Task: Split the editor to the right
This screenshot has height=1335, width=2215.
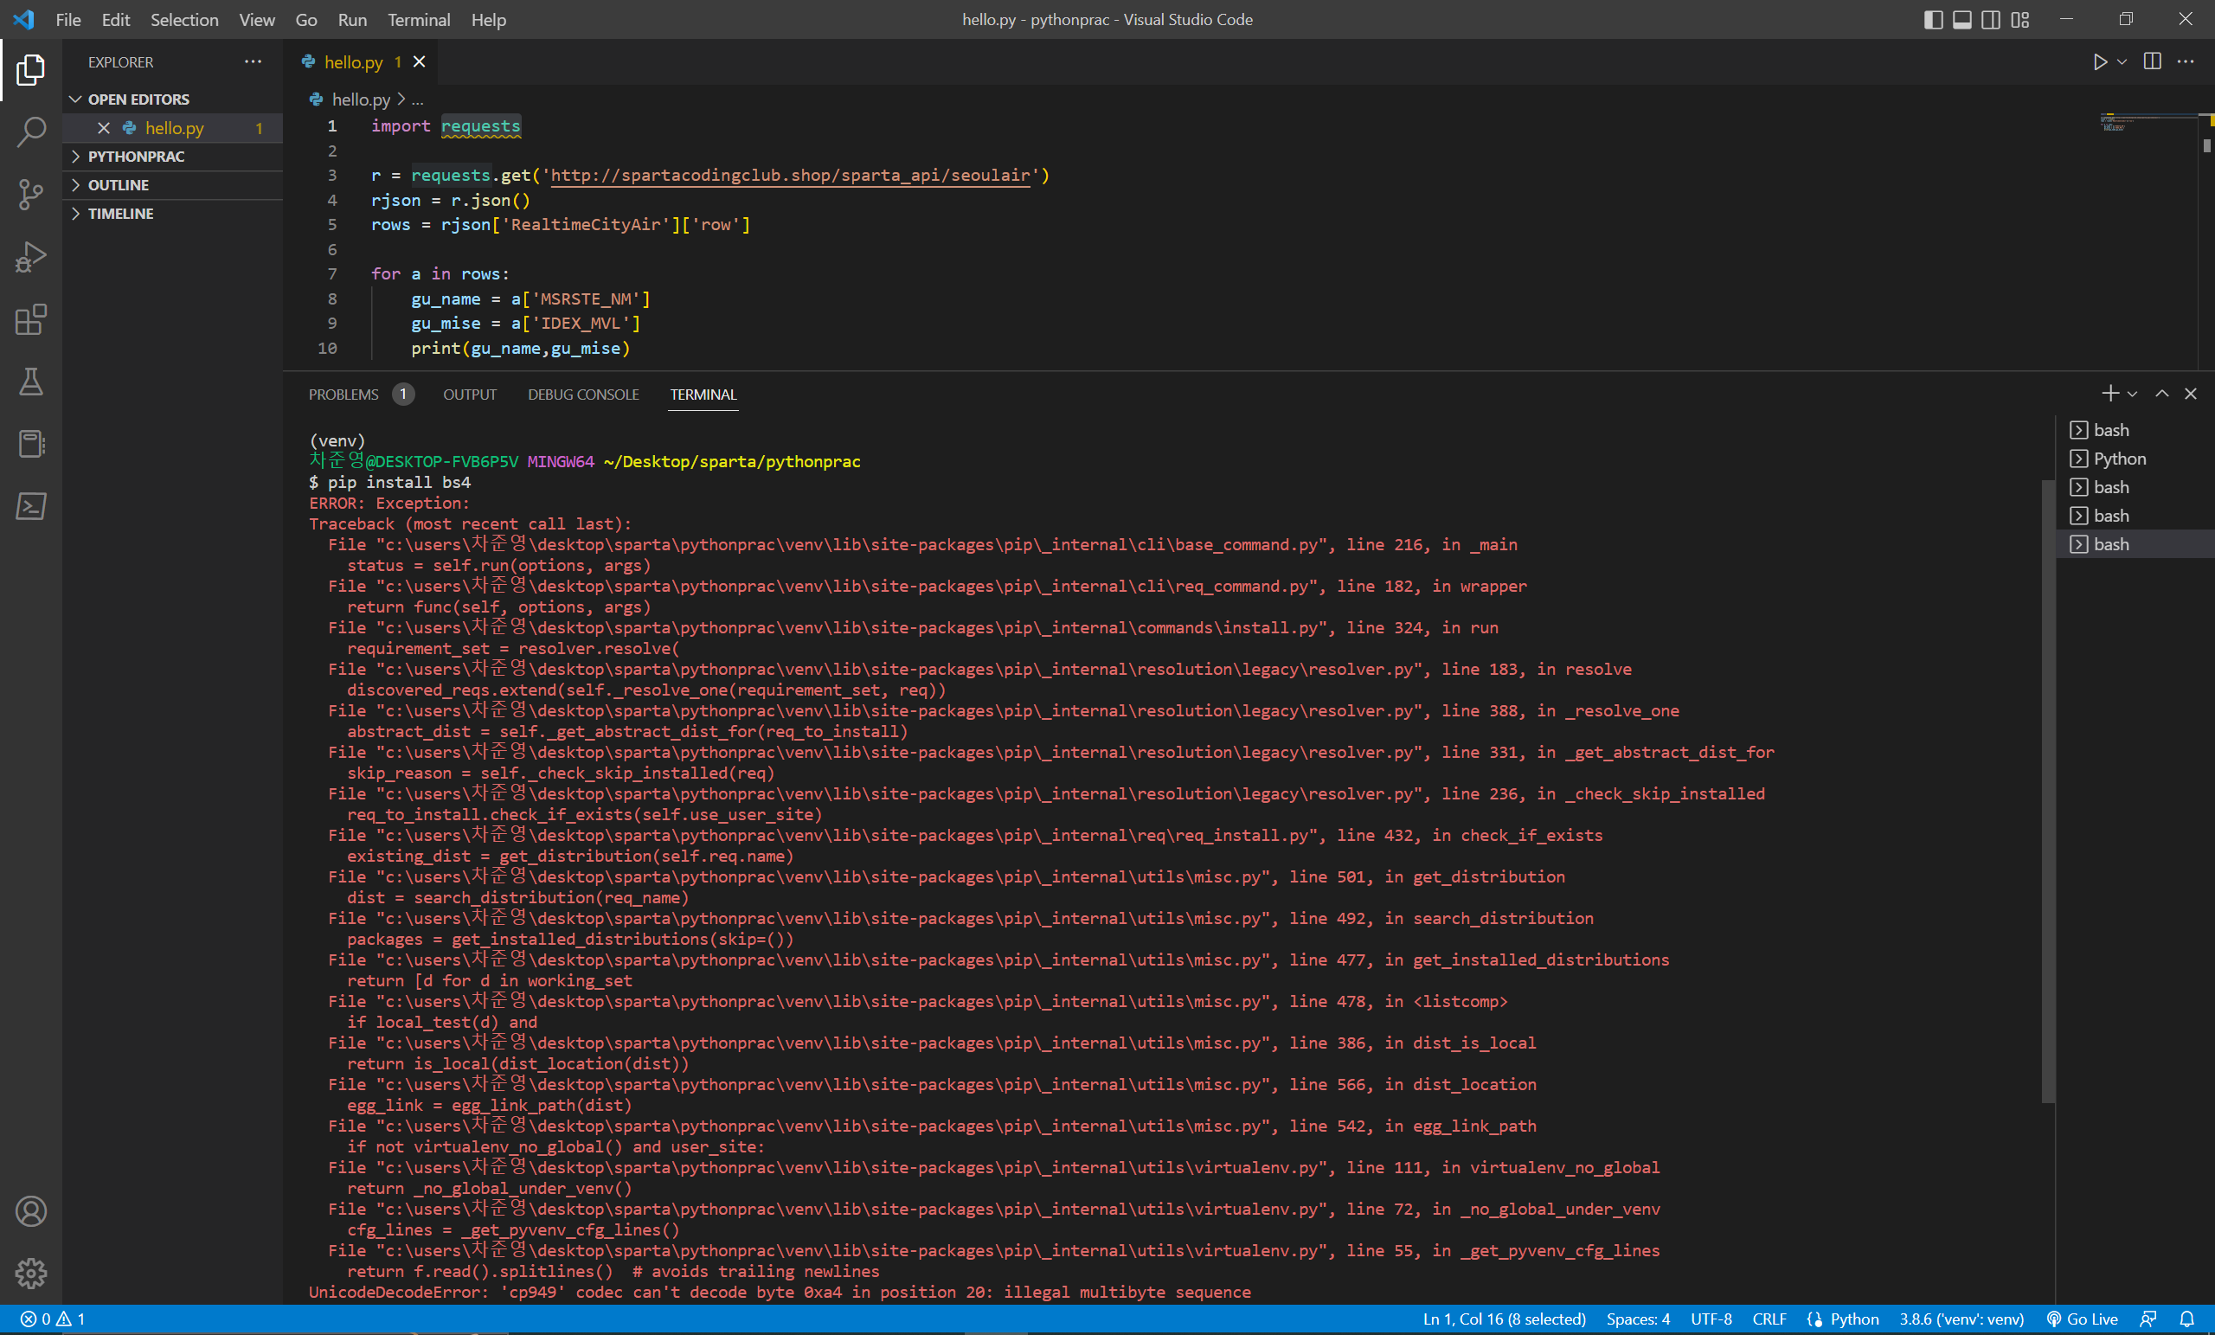Action: tap(2153, 62)
